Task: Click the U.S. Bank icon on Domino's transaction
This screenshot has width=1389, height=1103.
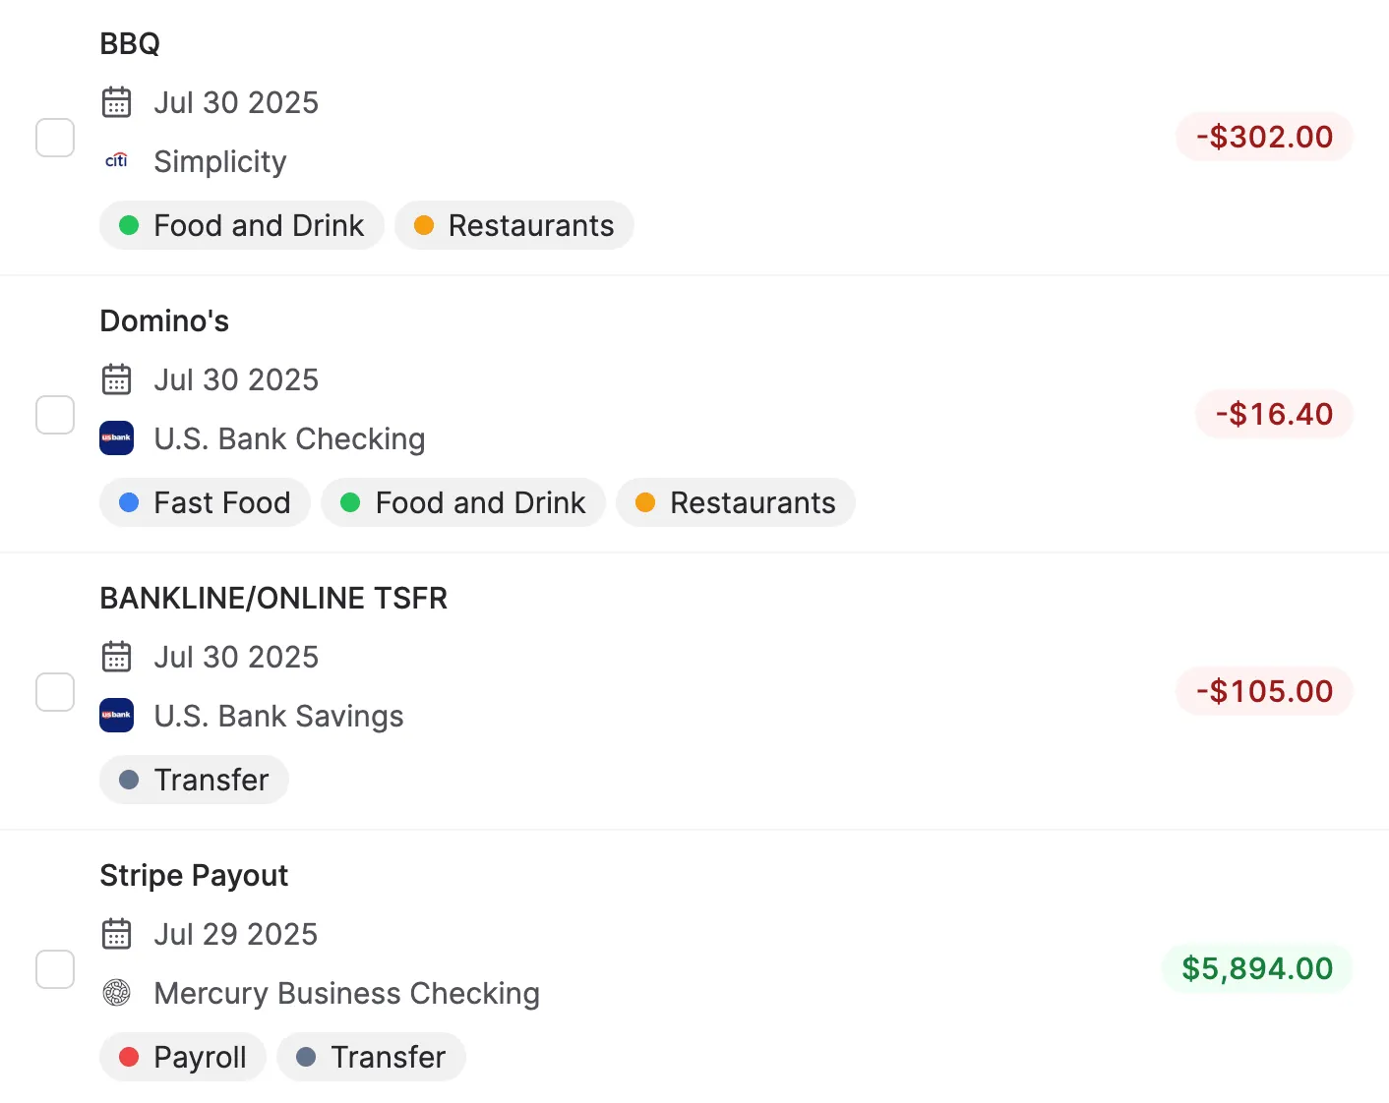Action: coord(116,438)
